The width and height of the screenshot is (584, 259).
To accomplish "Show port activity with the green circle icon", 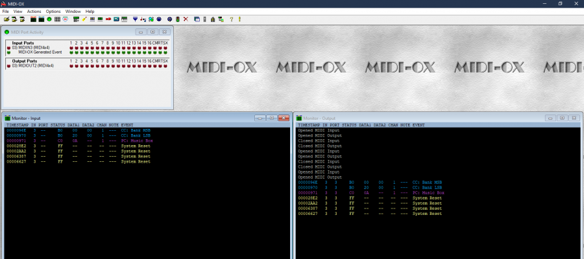I will (49, 19).
